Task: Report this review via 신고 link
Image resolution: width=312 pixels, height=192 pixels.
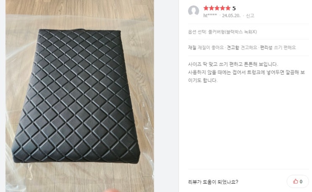Action: pyautogui.click(x=250, y=16)
